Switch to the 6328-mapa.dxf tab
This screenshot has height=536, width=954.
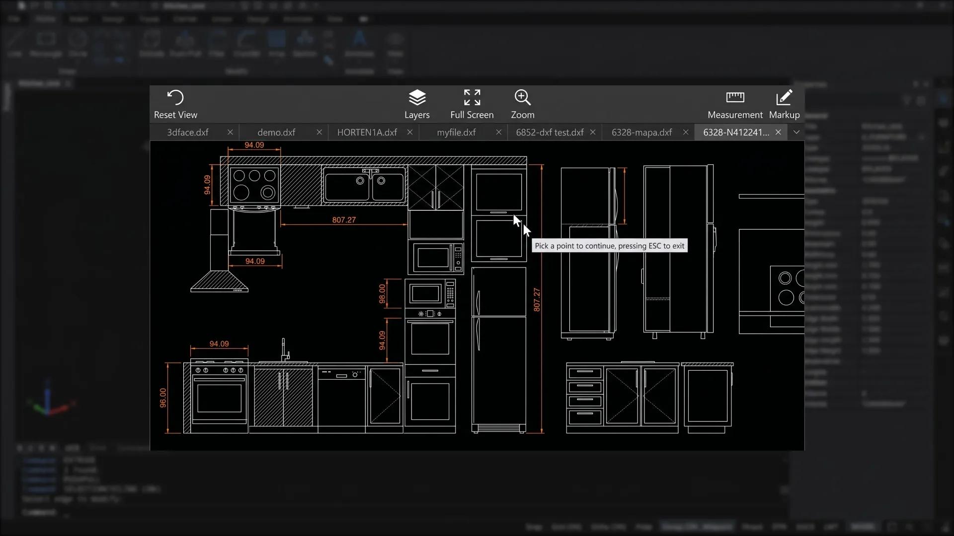(641, 133)
